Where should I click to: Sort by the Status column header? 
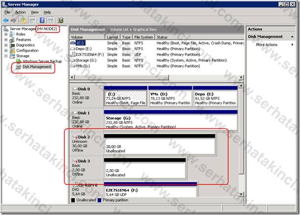pos(200,37)
